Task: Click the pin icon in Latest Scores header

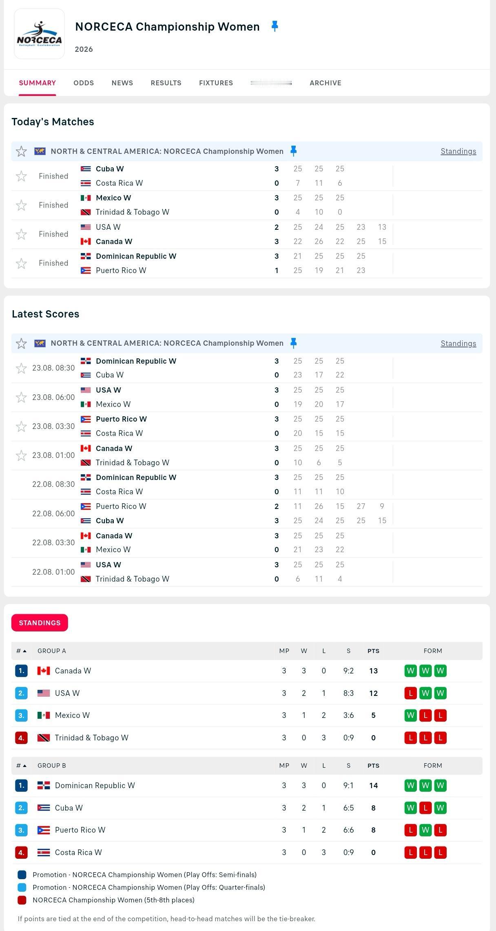Action: tap(293, 343)
